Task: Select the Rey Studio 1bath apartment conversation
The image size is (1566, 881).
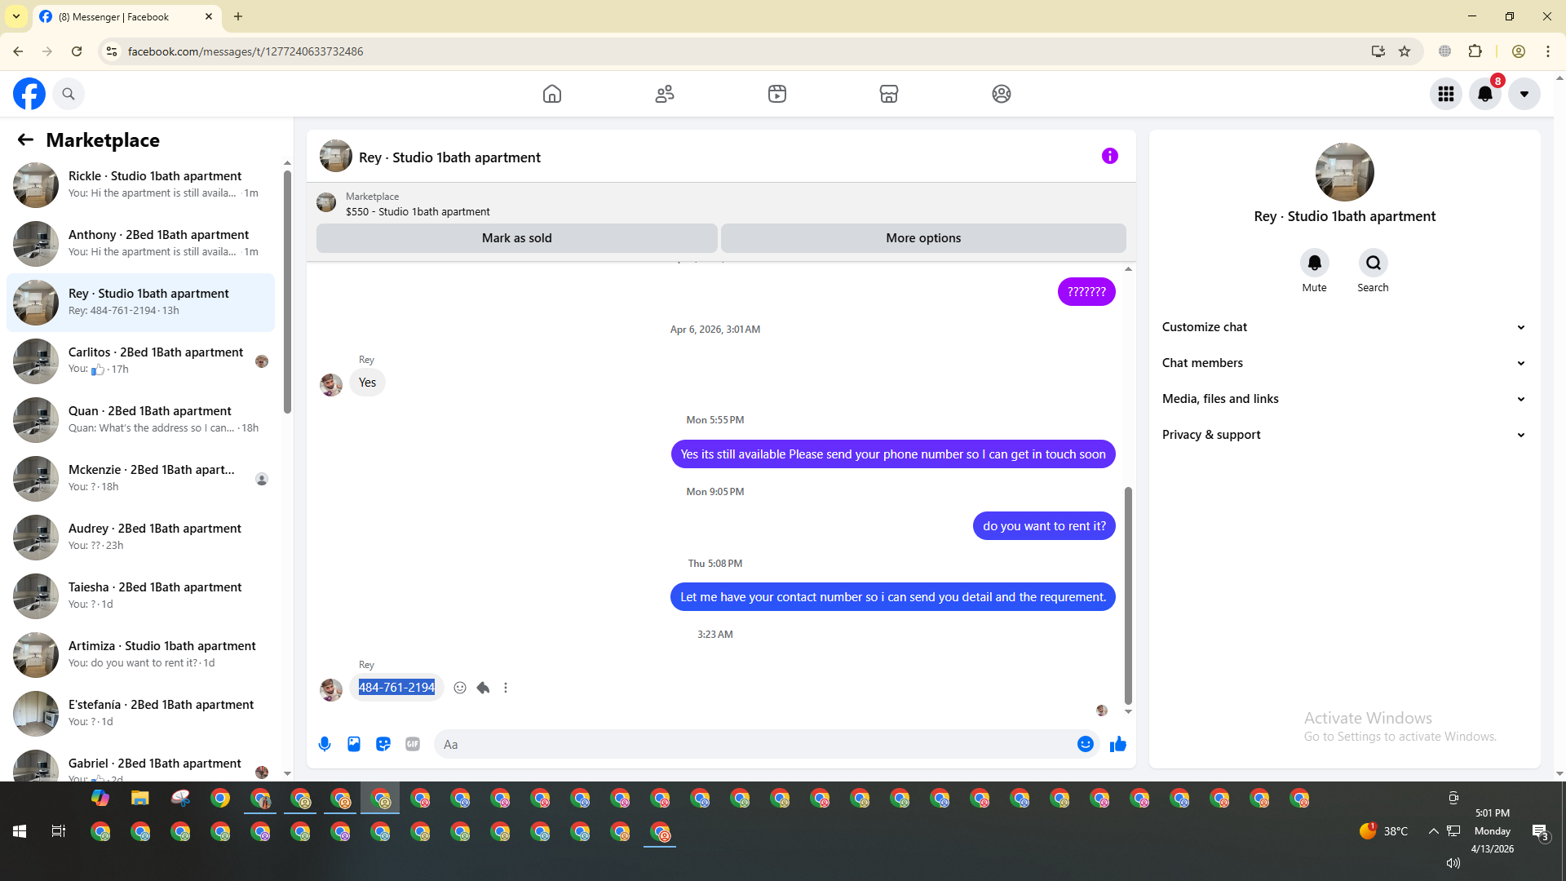Action: 140,302
